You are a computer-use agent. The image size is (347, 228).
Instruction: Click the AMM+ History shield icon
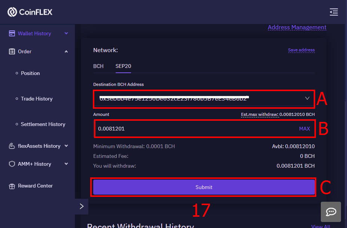click(x=12, y=164)
